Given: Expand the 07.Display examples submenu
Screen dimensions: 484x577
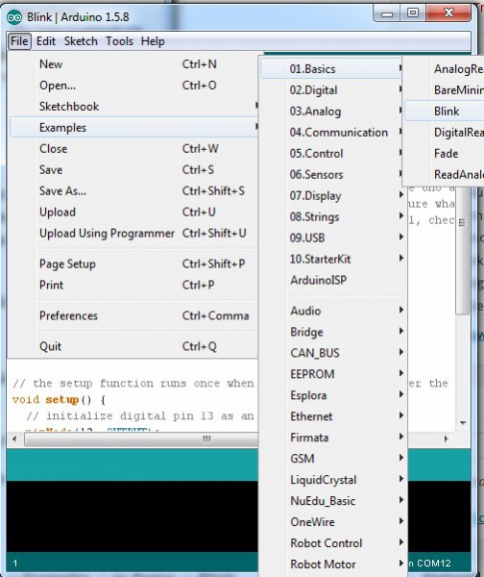Looking at the screenshot, I should [x=332, y=196].
